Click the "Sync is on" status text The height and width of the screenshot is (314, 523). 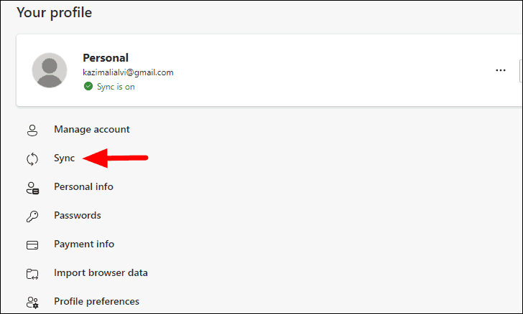click(x=116, y=87)
